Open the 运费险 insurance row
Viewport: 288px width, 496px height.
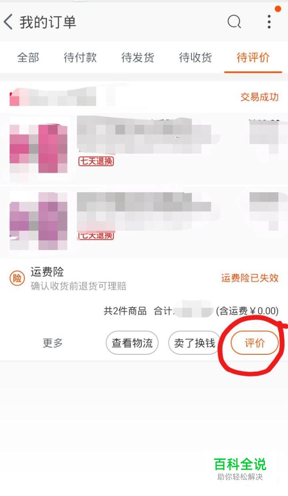144,279
